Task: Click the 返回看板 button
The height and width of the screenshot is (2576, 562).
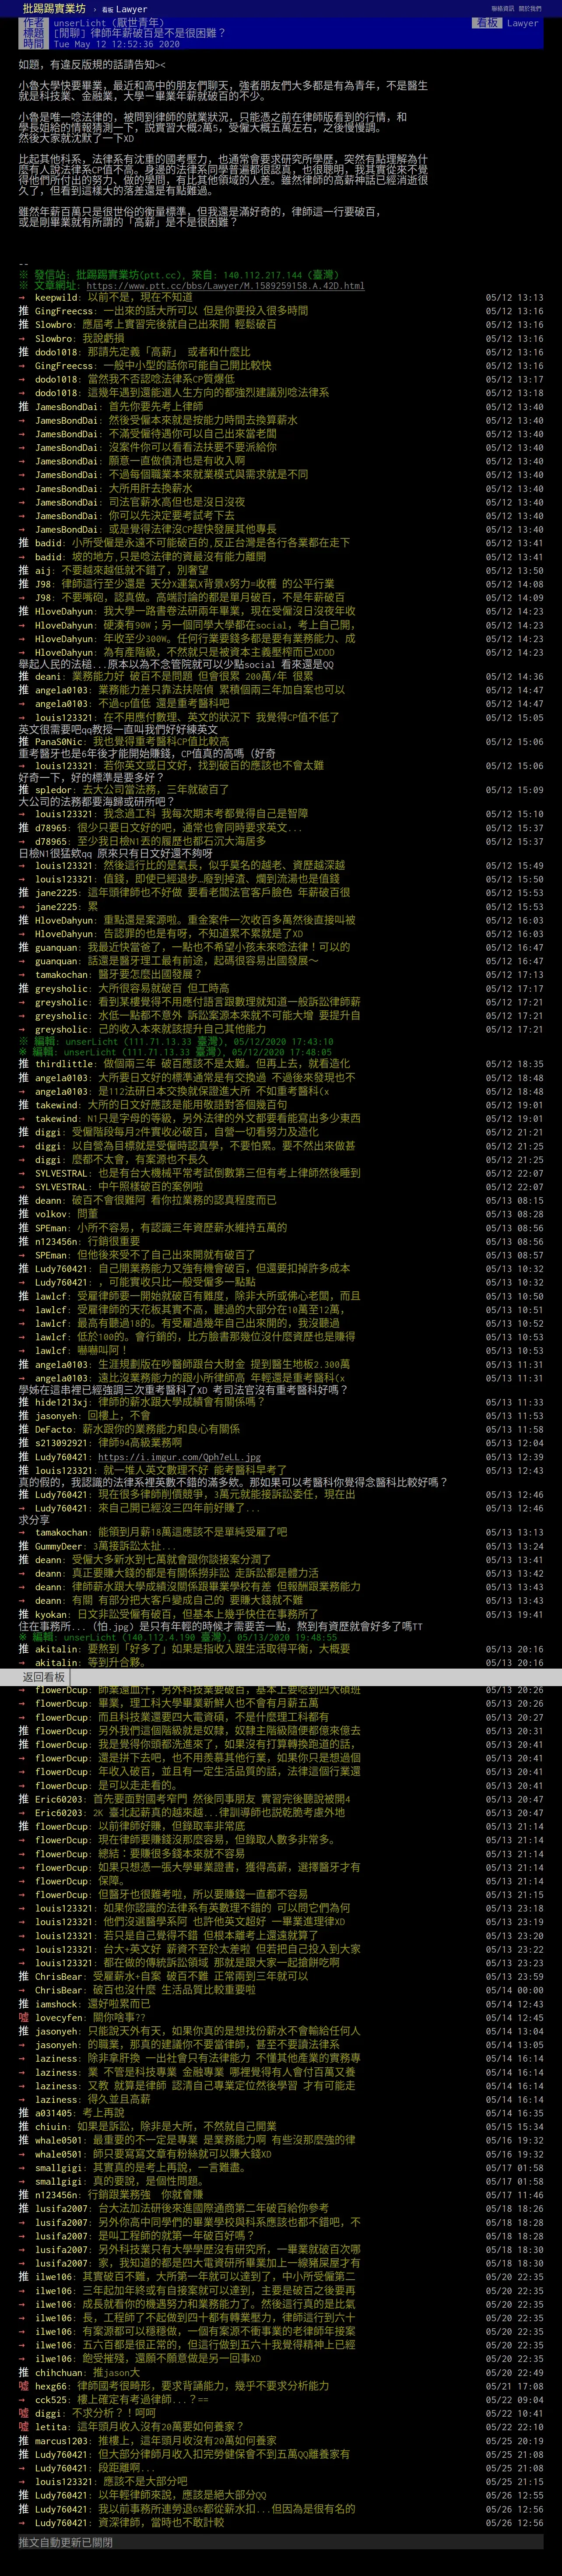Action: point(44,1676)
